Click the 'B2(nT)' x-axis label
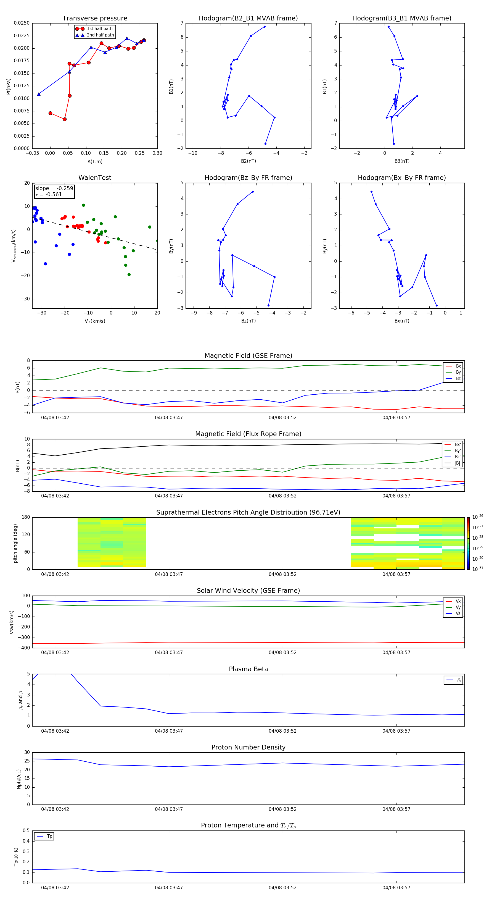Image resolution: width=497 pixels, height=912 pixels. tap(248, 161)
